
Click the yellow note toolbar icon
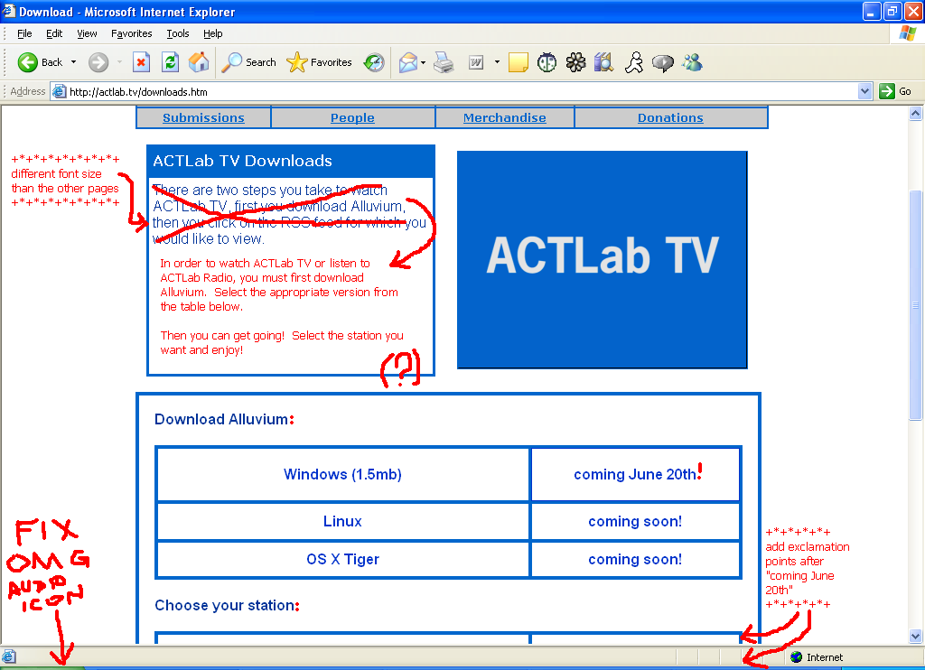[518, 62]
